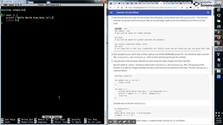Click the 'cc helloworld.c' code line
This screenshot has width=223, height=125.
pyautogui.click(x=122, y=109)
